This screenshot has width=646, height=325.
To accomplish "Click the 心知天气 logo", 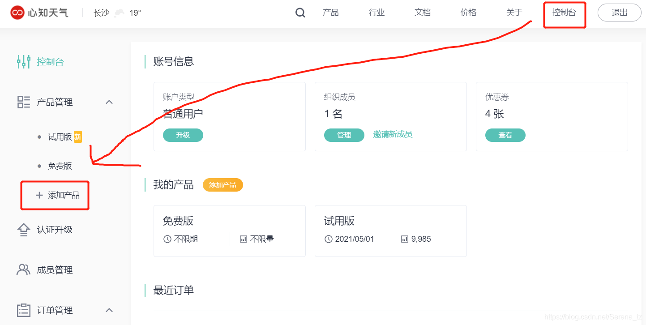I will (x=39, y=13).
